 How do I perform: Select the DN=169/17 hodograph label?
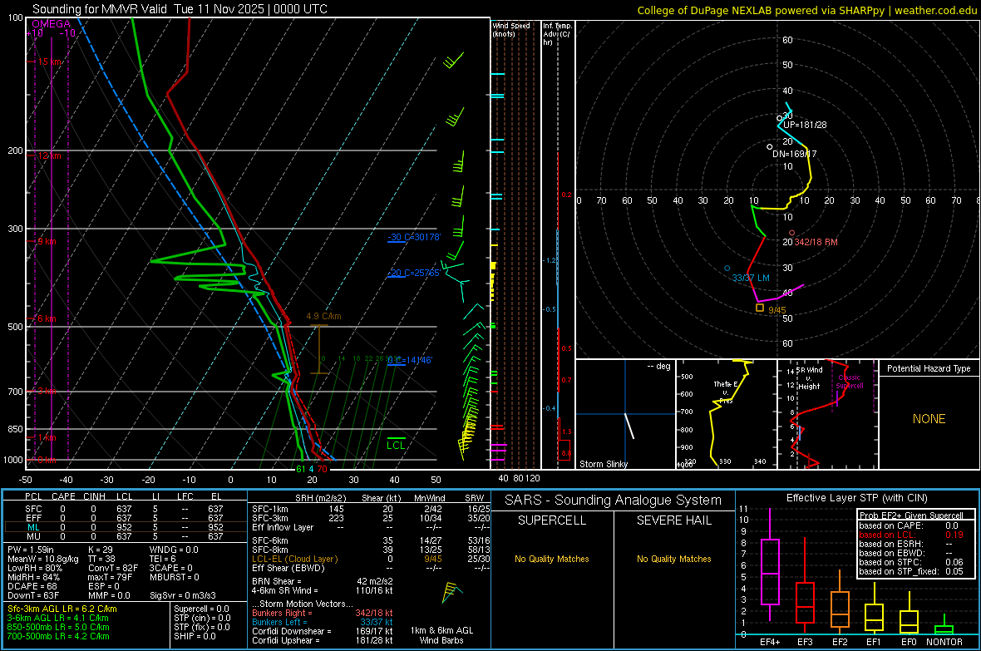point(795,153)
